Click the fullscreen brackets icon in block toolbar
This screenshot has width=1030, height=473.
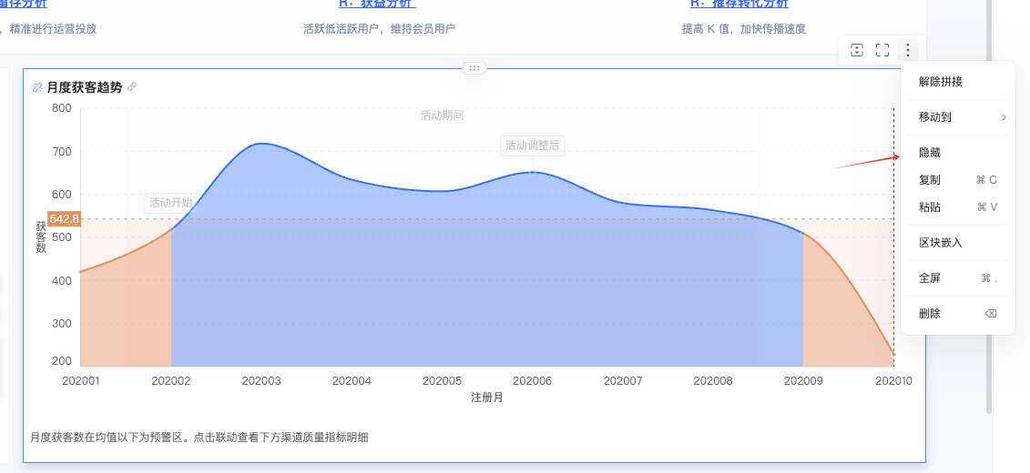882,50
